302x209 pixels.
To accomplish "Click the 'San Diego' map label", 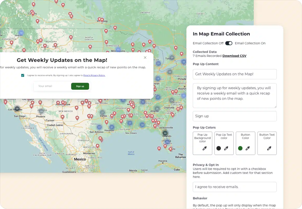I will 20,116.
